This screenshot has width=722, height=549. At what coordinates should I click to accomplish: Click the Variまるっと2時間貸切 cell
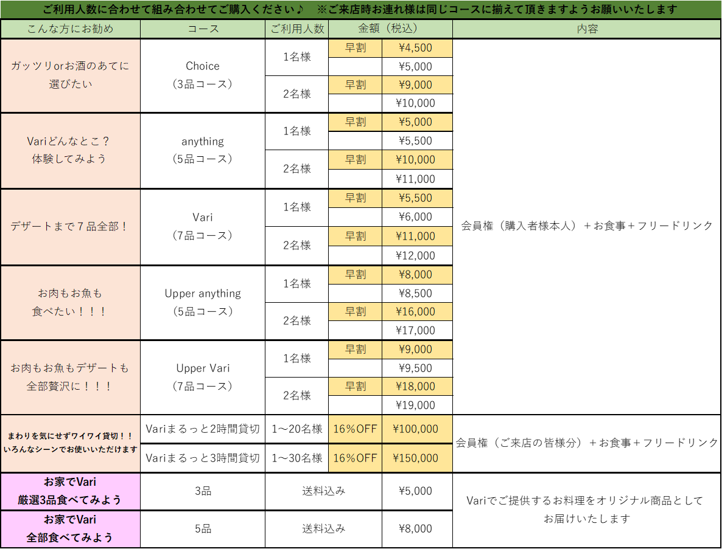tap(203, 429)
